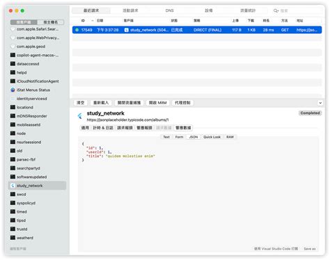The height and width of the screenshot is (260, 330).
Task: Select request row 17549
Action: click(197, 30)
